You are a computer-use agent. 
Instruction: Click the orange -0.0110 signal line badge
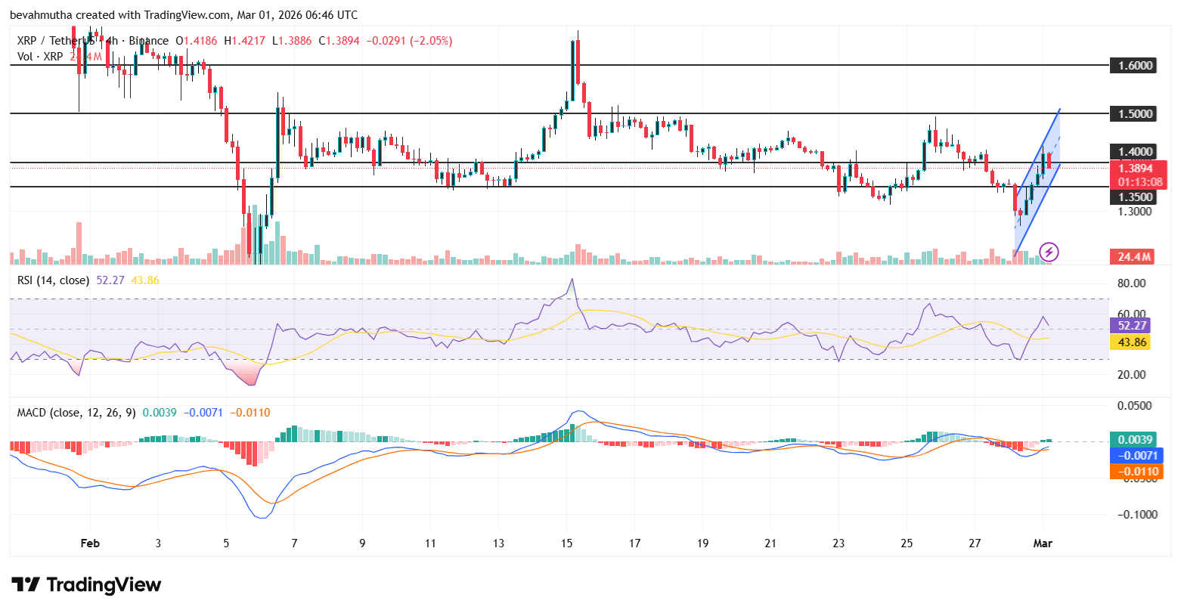pos(1137,470)
